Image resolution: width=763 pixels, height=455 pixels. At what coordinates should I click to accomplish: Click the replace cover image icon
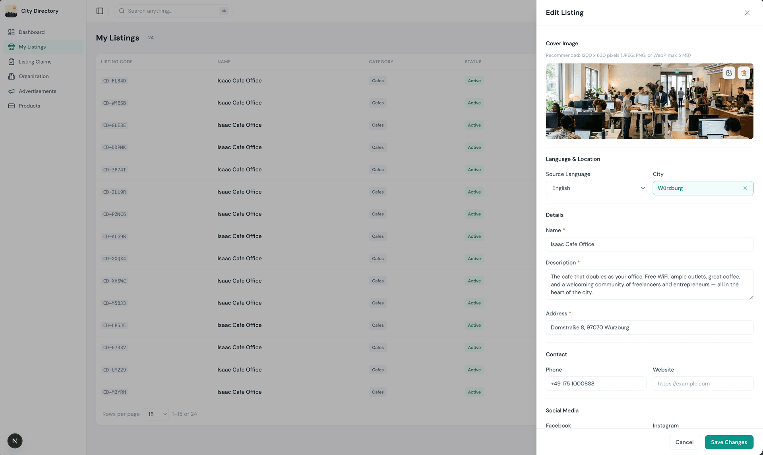tap(729, 73)
